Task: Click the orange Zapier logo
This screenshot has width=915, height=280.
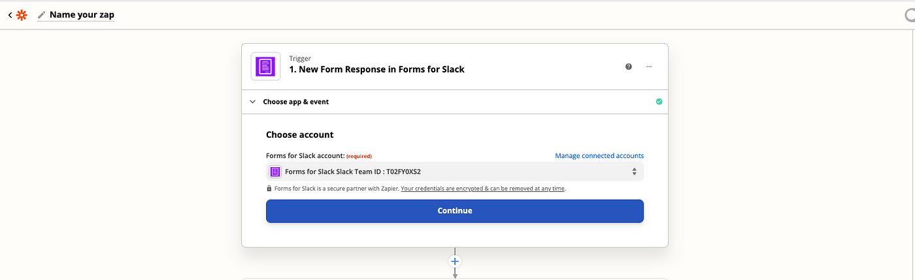Action: (x=22, y=15)
